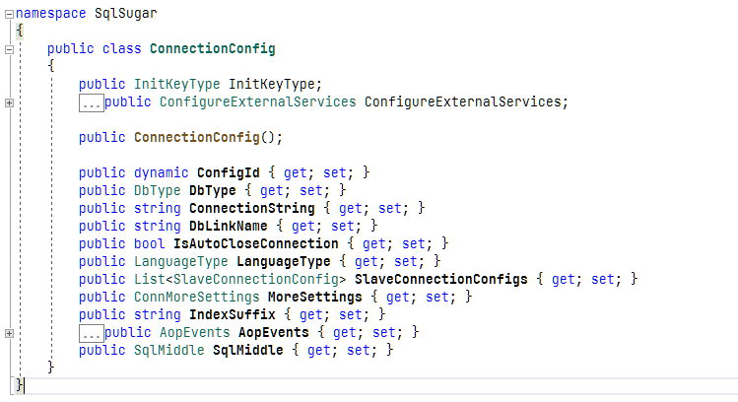Select the ConnectionConfig class name
Image resolution: width=738 pixels, height=402 pixels.
[x=212, y=48]
